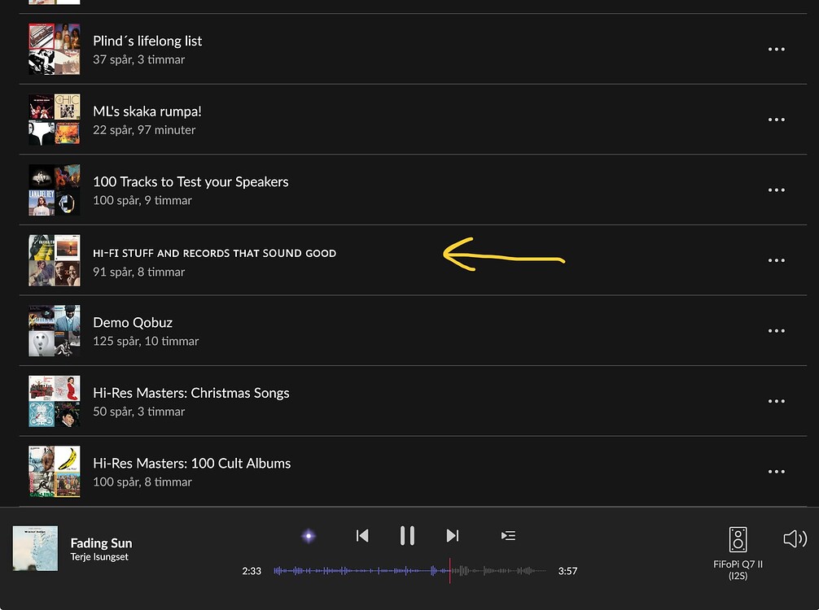Click the purple loading/status indicator icon
Viewport: 819px width, 610px height.
308,535
